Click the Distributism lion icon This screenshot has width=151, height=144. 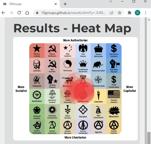tap(67, 80)
